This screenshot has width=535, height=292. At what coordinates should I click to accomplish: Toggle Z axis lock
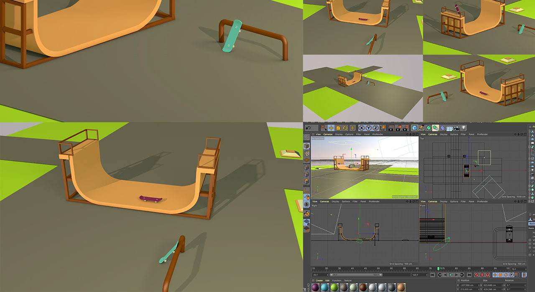point(375,128)
